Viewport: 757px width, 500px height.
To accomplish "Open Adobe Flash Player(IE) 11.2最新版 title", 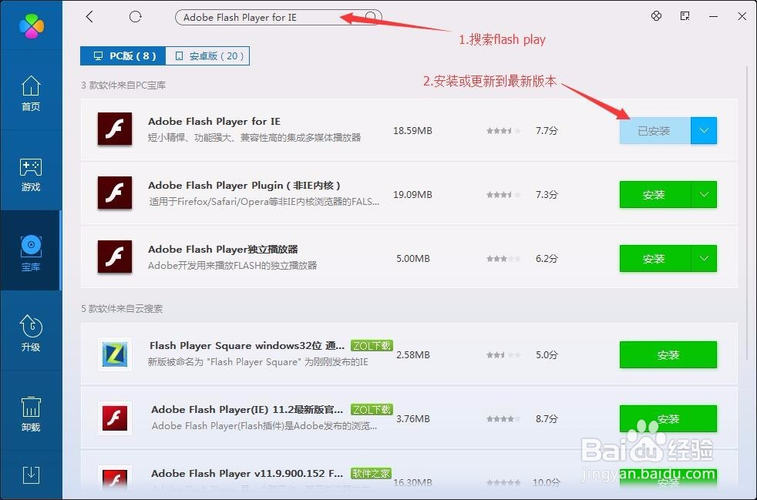I will (247, 410).
